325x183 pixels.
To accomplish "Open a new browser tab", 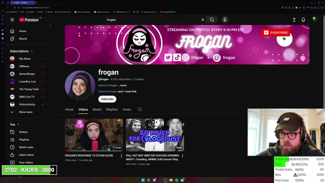I will 36,3.
